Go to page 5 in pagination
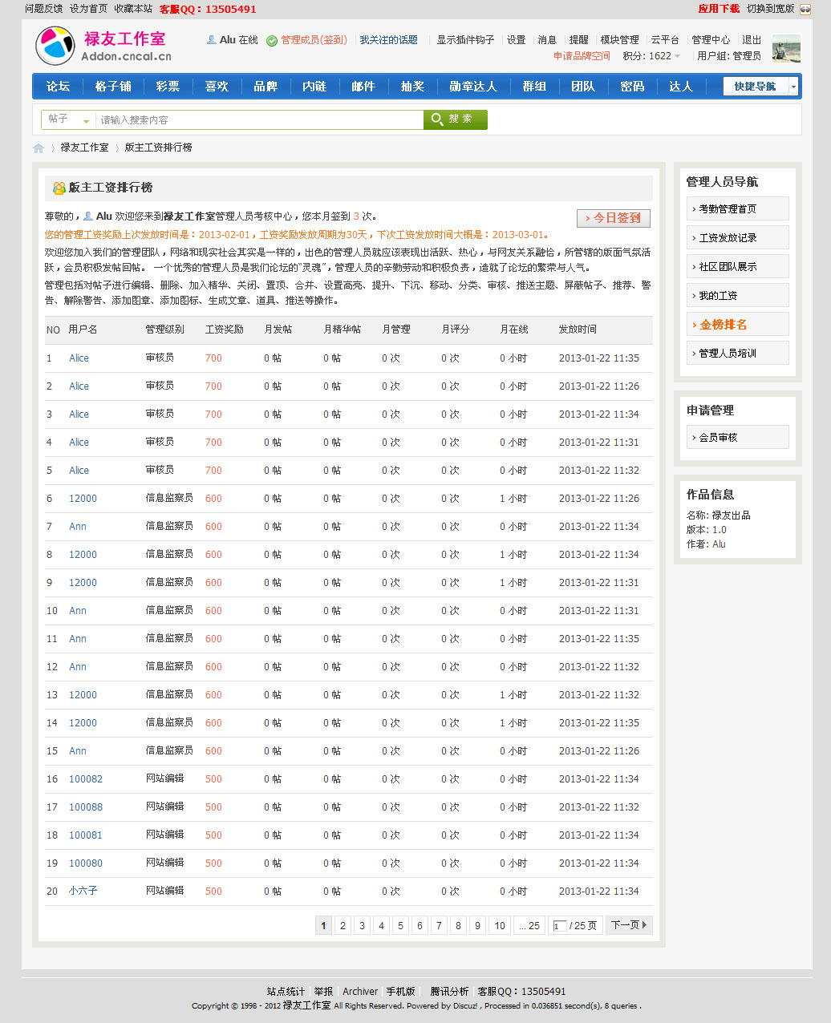The width and height of the screenshot is (831, 1023). pos(400,925)
